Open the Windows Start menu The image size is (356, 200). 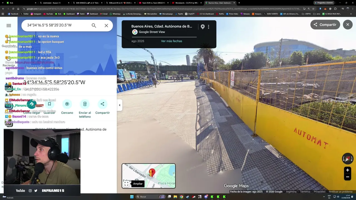pos(132,197)
